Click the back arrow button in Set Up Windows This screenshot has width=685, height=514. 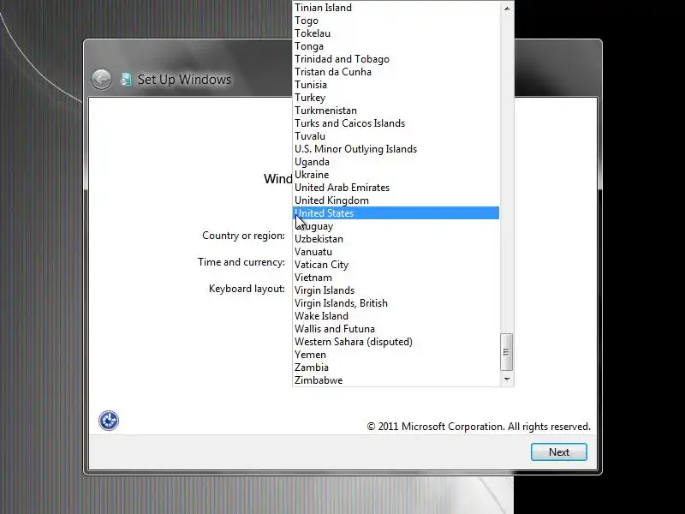point(101,80)
